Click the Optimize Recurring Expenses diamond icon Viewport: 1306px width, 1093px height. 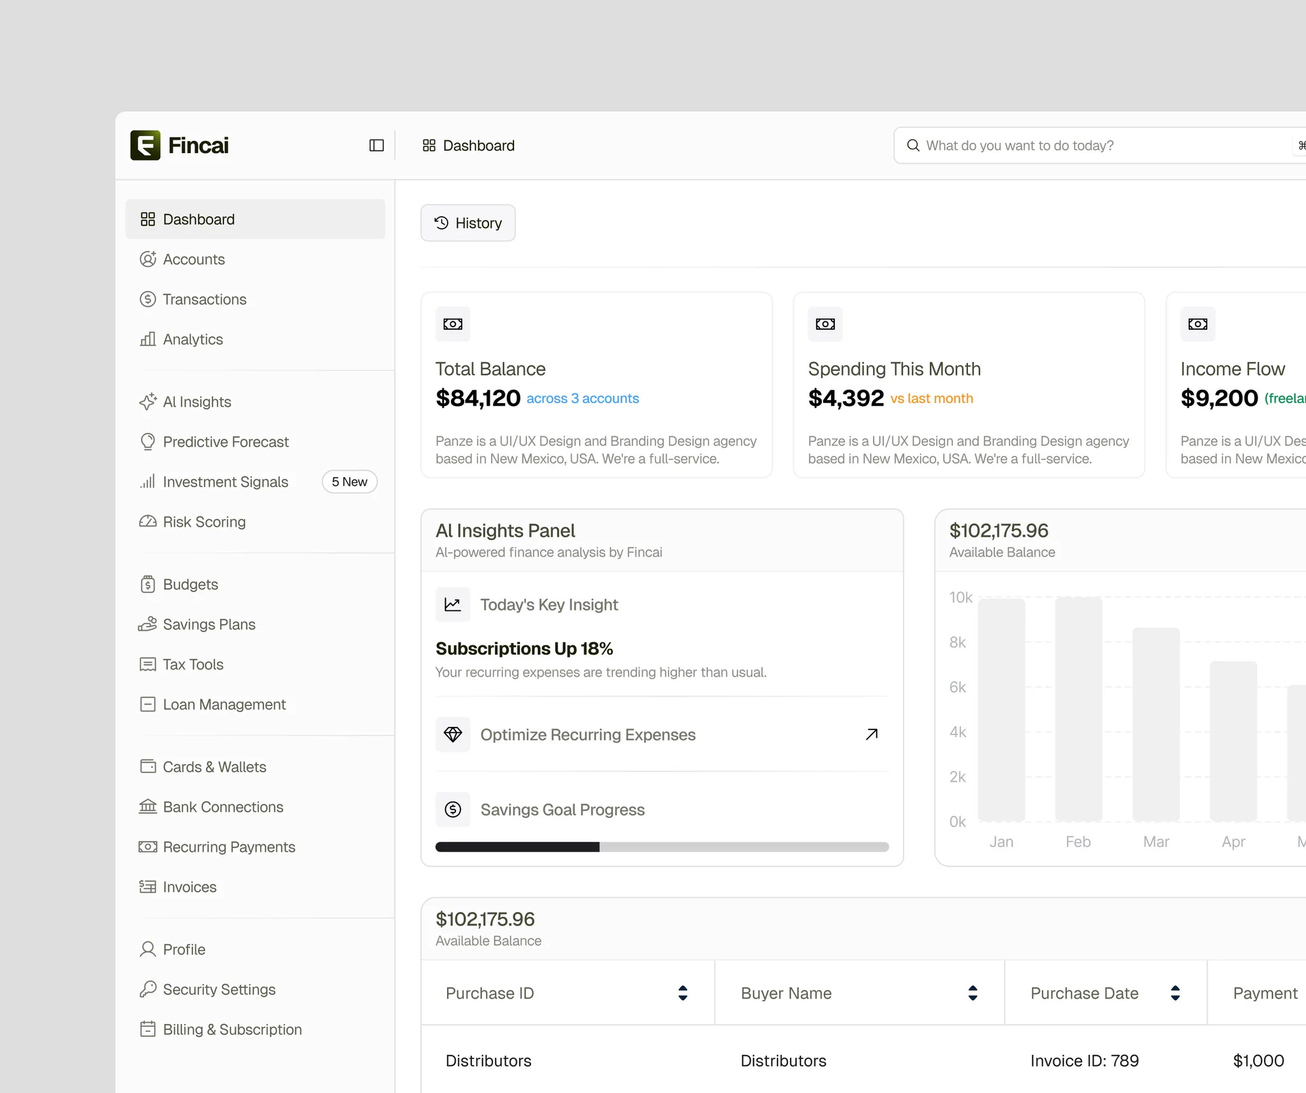[x=453, y=735]
